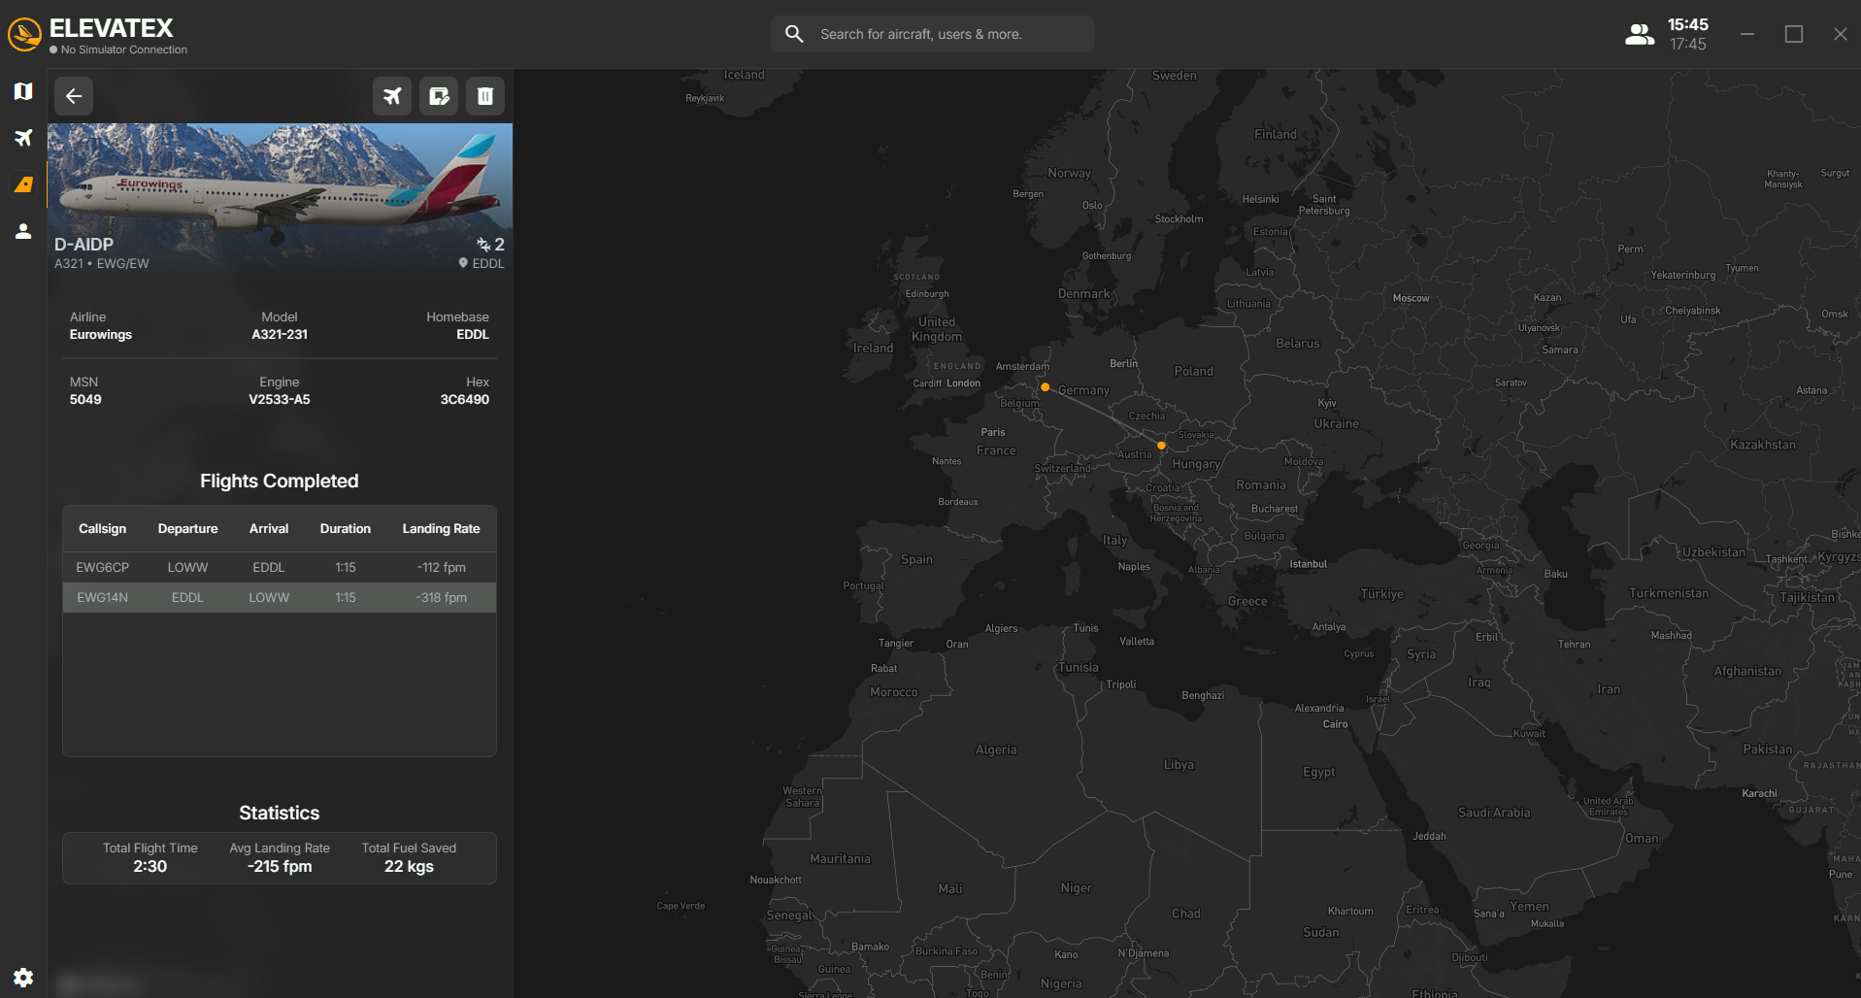Image resolution: width=1861 pixels, height=998 pixels.
Task: Select flight row EWG14N
Action: click(x=280, y=598)
